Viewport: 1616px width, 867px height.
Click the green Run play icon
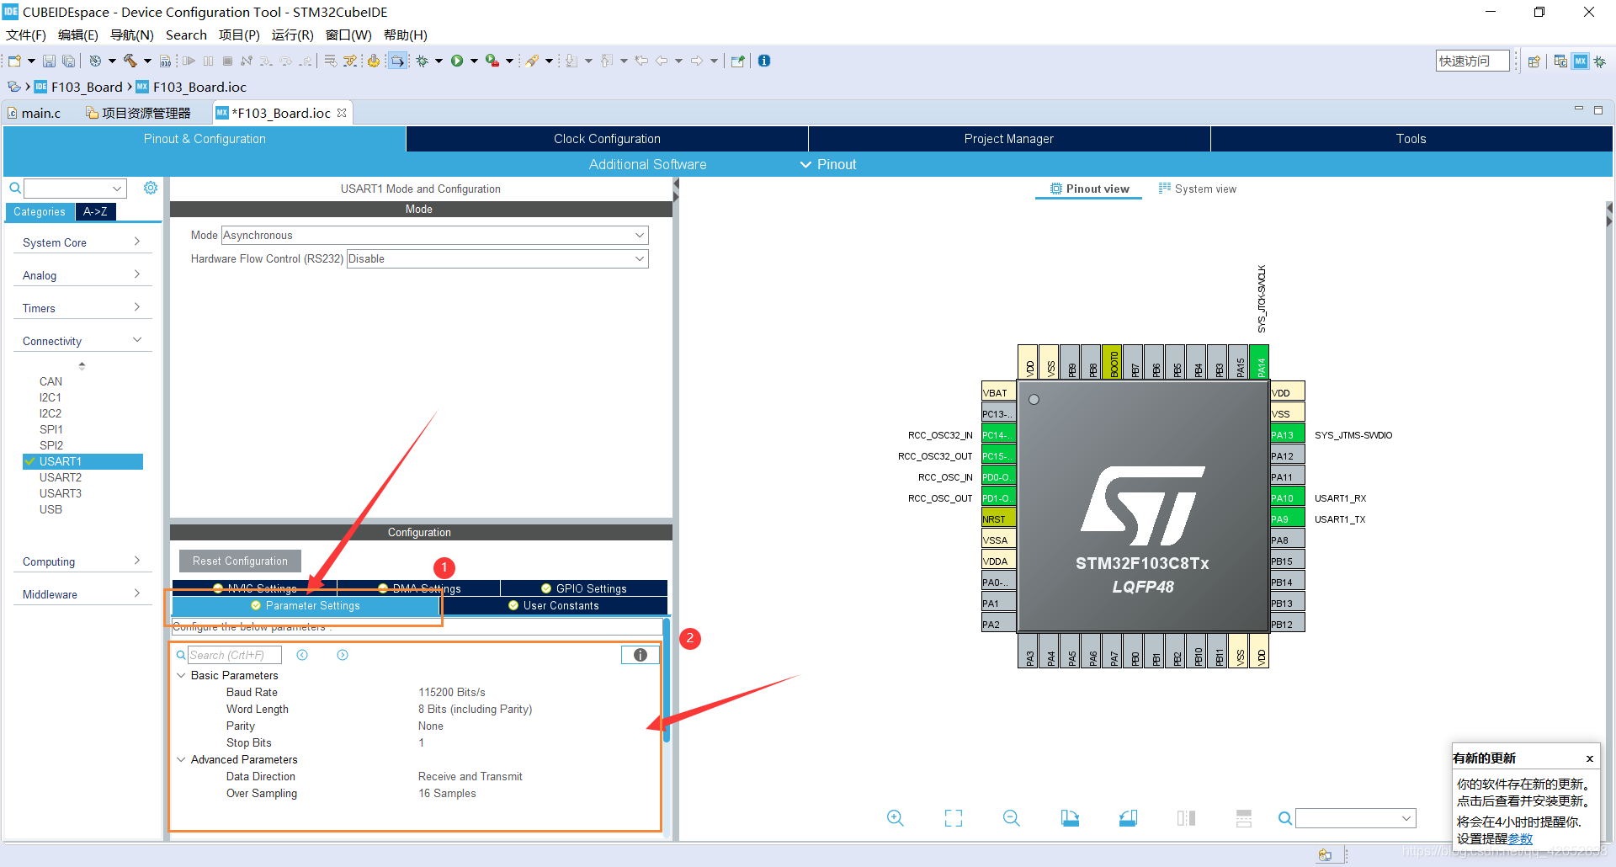tap(457, 61)
